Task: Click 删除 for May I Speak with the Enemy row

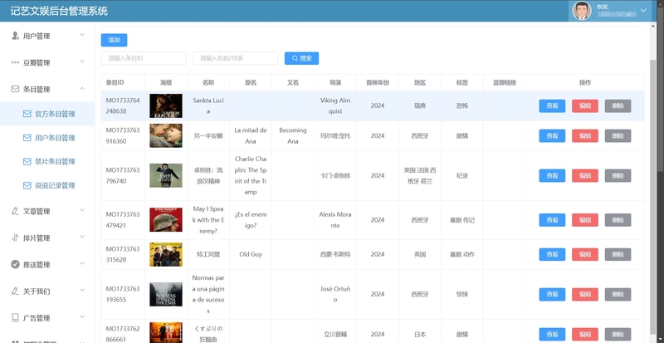Action: [618, 219]
